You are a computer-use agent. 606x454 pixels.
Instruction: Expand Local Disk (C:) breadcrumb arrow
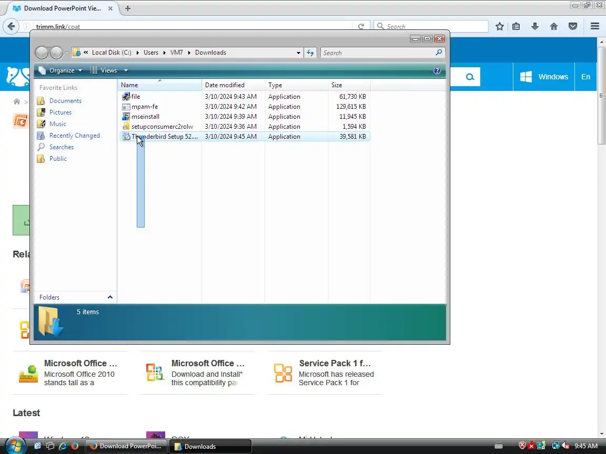pyautogui.click(x=138, y=53)
